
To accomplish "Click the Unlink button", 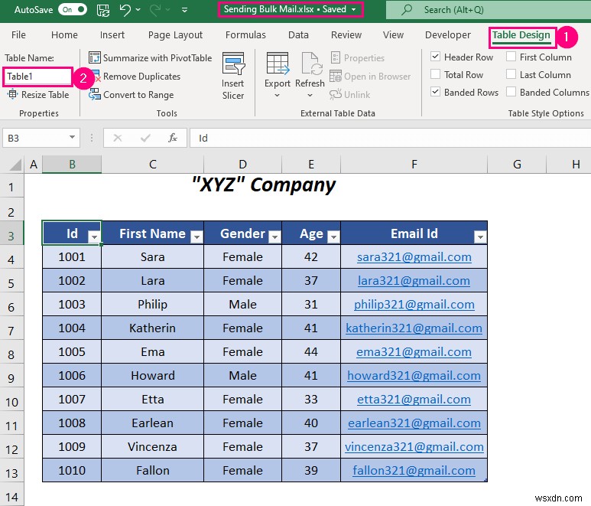I will (349, 95).
